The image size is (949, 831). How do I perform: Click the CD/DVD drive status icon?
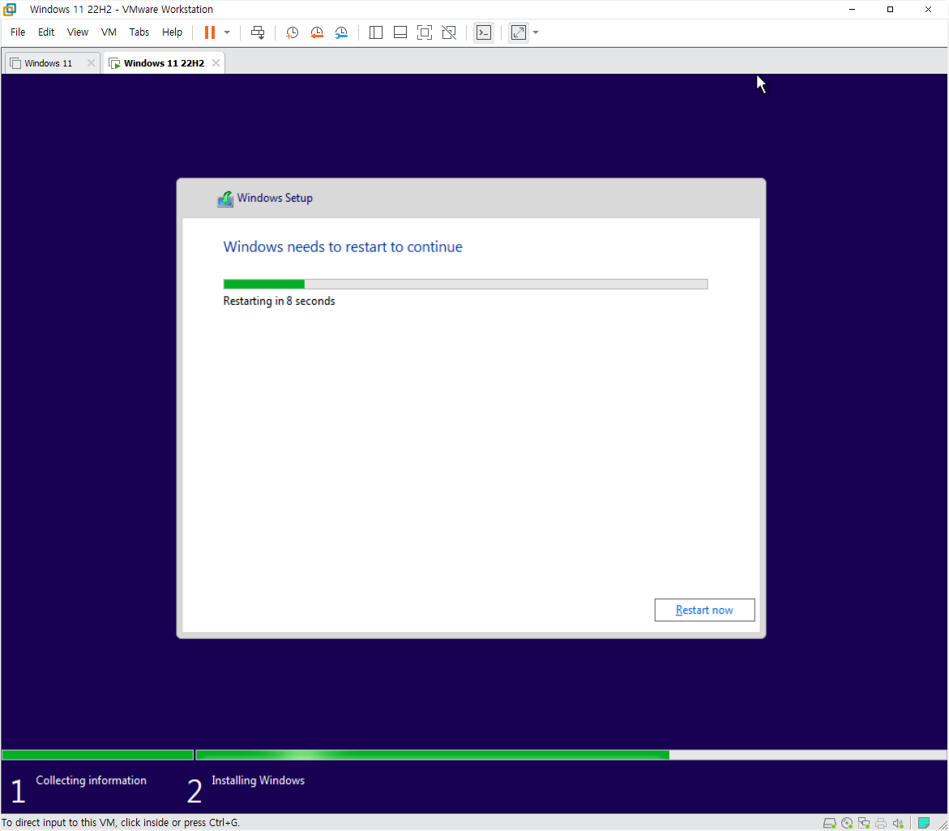(x=848, y=823)
